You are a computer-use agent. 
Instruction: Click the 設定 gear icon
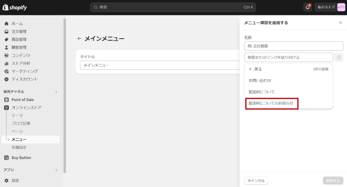[x=6, y=180]
